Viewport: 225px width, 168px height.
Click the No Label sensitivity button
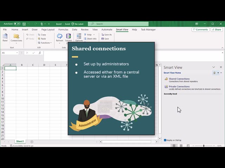click(77, 24)
